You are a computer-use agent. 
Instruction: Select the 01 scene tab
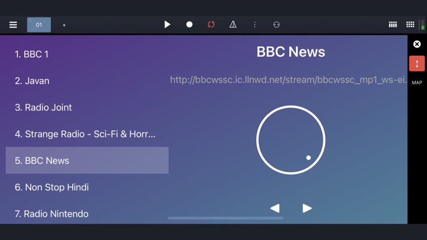pyautogui.click(x=39, y=25)
